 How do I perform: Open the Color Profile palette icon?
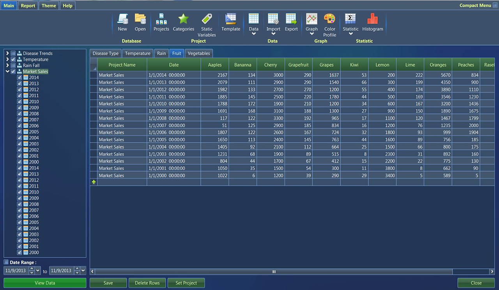click(330, 19)
